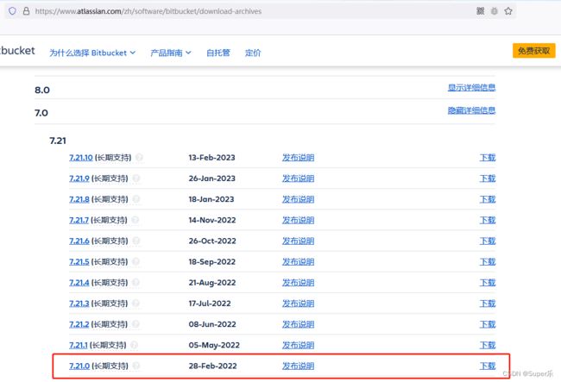This screenshot has width=561, height=382.
Task: Click the padlock site security icon
Action: [x=26, y=11]
